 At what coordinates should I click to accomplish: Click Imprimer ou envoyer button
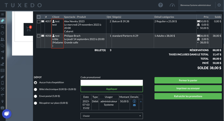(188, 89)
